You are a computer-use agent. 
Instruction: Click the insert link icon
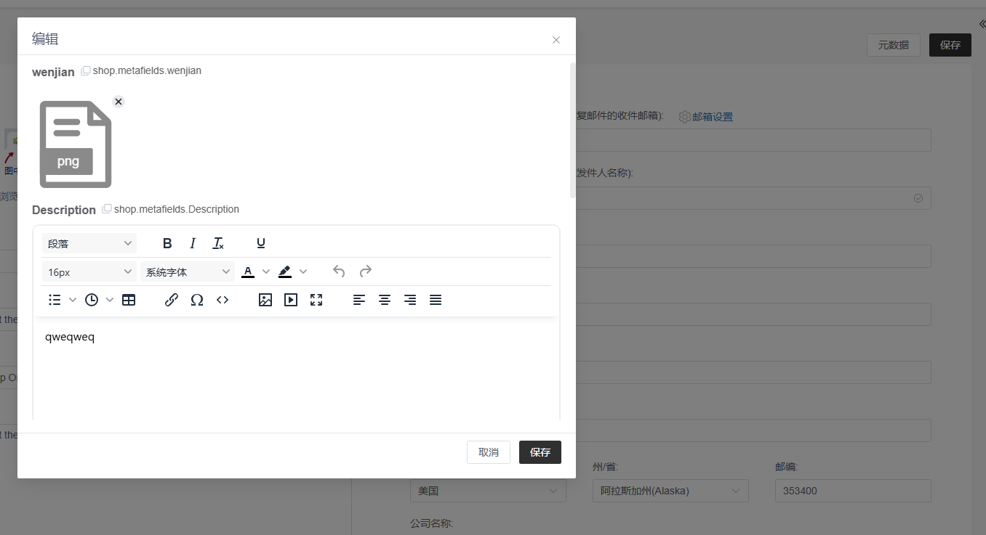172,300
